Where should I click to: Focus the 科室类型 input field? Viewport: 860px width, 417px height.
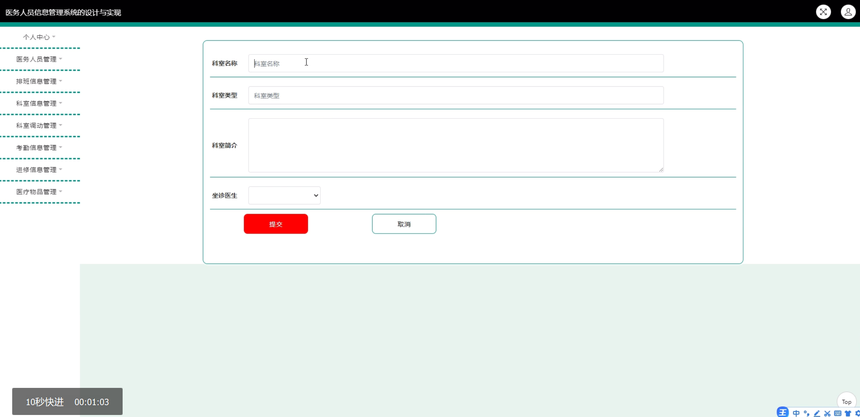tap(456, 95)
